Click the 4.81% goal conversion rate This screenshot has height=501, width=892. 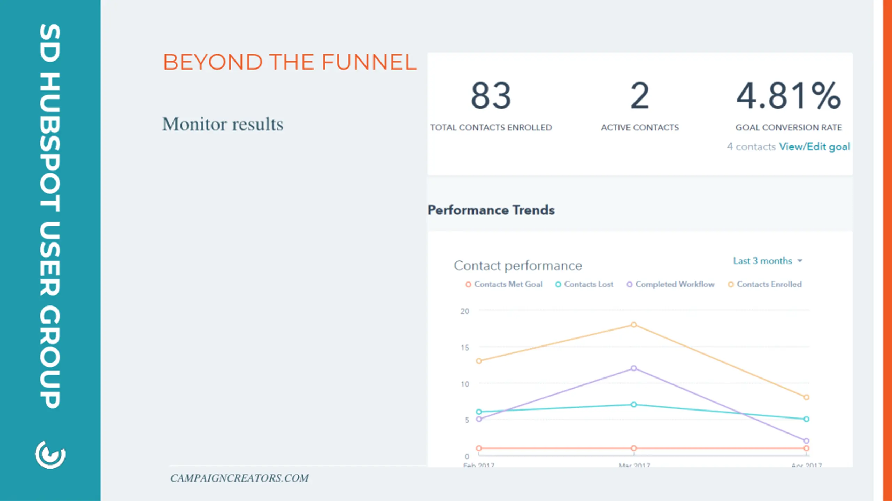pyautogui.click(x=789, y=95)
